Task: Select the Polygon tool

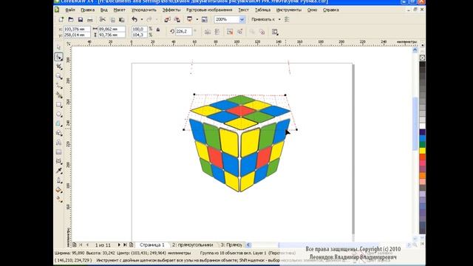Action: tap(59, 123)
